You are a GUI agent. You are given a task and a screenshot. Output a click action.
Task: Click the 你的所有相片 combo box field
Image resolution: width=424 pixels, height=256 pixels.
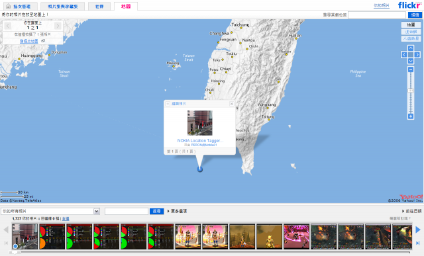tap(50, 211)
